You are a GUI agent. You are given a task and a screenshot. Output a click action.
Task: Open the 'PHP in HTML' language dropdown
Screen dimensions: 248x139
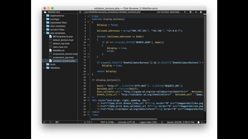tap(108, 122)
